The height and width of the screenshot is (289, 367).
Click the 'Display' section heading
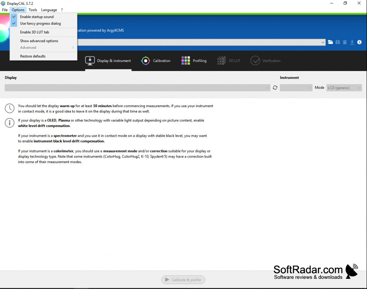11,78
